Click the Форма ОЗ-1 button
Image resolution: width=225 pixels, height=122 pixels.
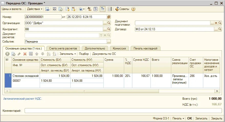[x=161, y=118]
